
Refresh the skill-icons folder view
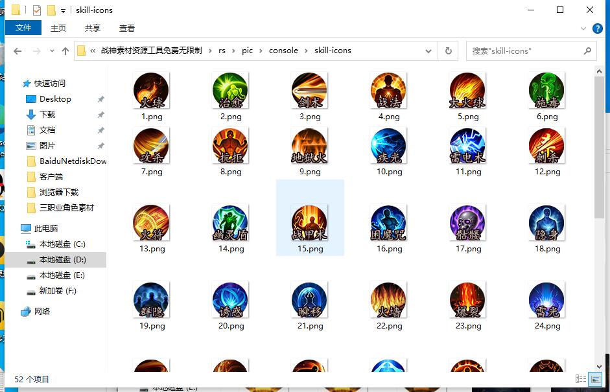[x=448, y=51]
